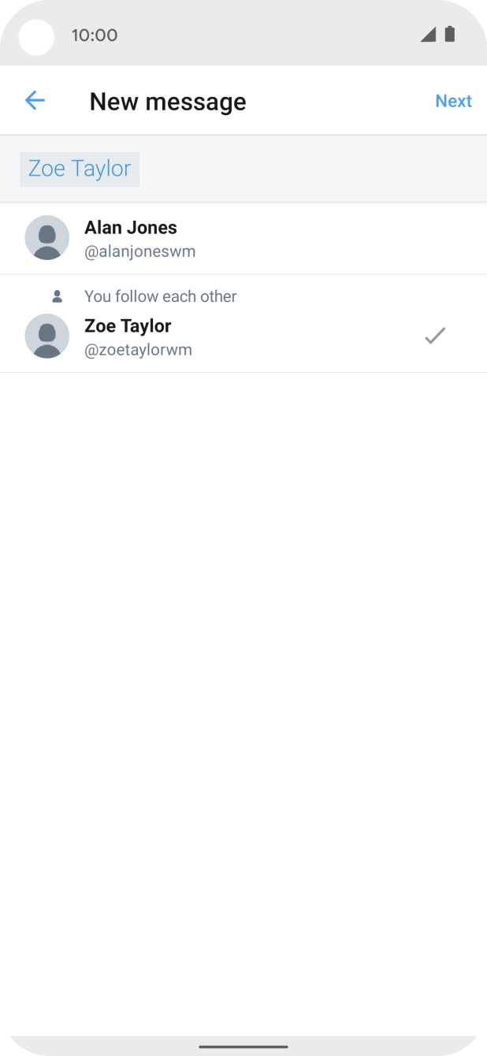
Task: Click the small mutual-follow person icon
Action: pos(57,296)
